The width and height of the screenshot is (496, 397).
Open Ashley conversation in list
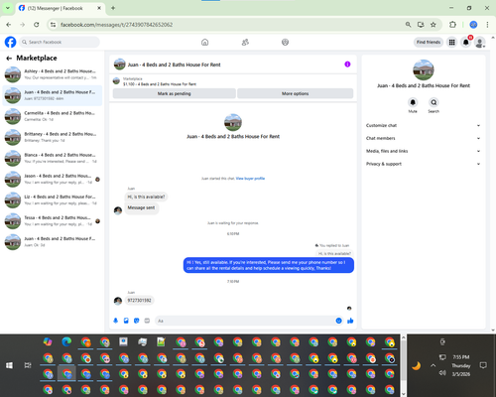pos(53,74)
